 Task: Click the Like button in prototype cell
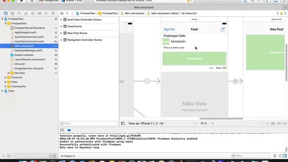pos(211,68)
